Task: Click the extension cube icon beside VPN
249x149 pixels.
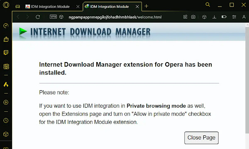Action: coord(61,17)
